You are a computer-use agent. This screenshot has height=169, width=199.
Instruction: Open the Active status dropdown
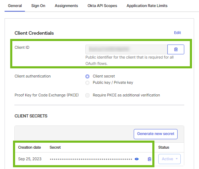click(170, 159)
